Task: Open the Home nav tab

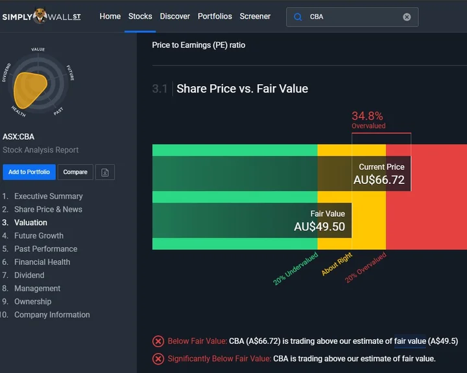Action: point(110,16)
